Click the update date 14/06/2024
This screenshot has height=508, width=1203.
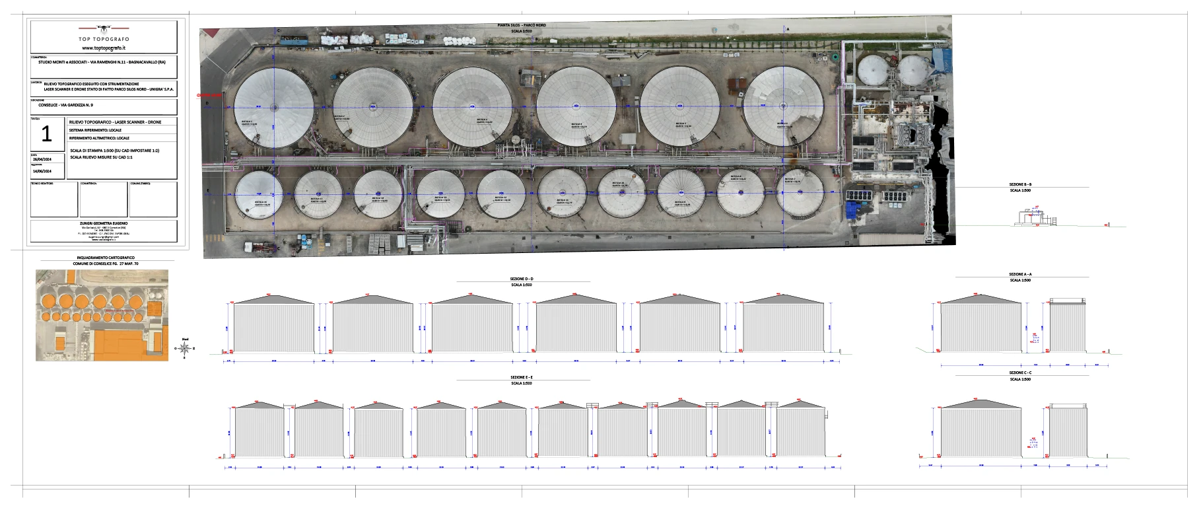[x=42, y=171]
